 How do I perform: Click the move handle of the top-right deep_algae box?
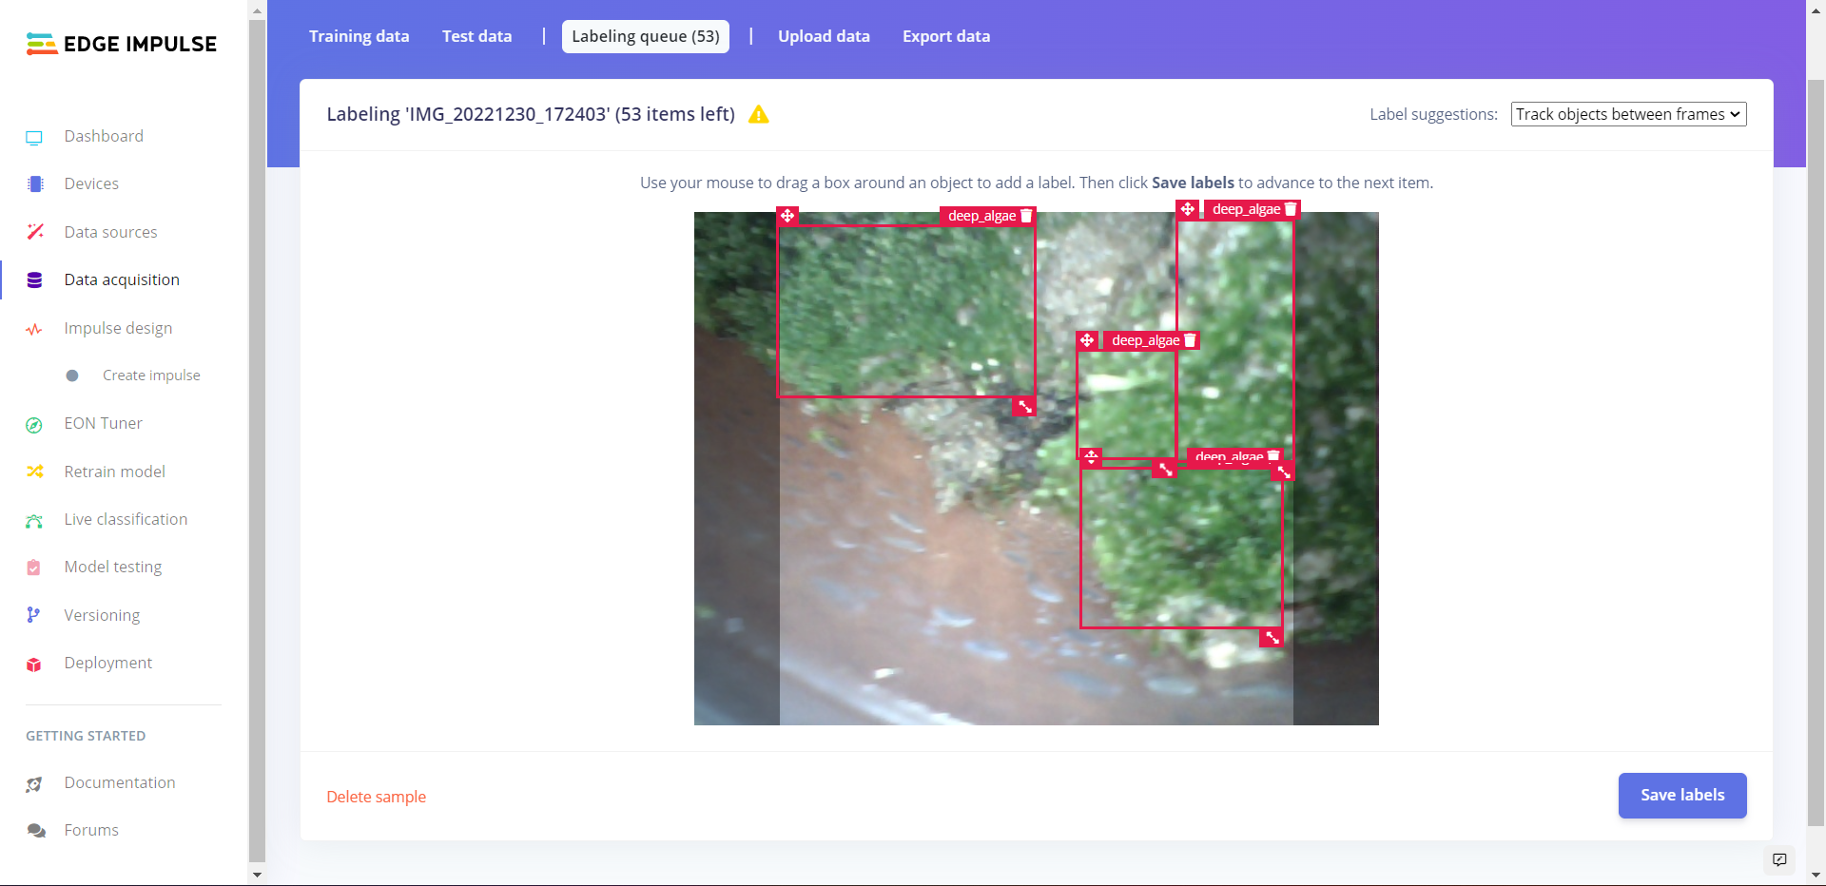tap(1188, 209)
